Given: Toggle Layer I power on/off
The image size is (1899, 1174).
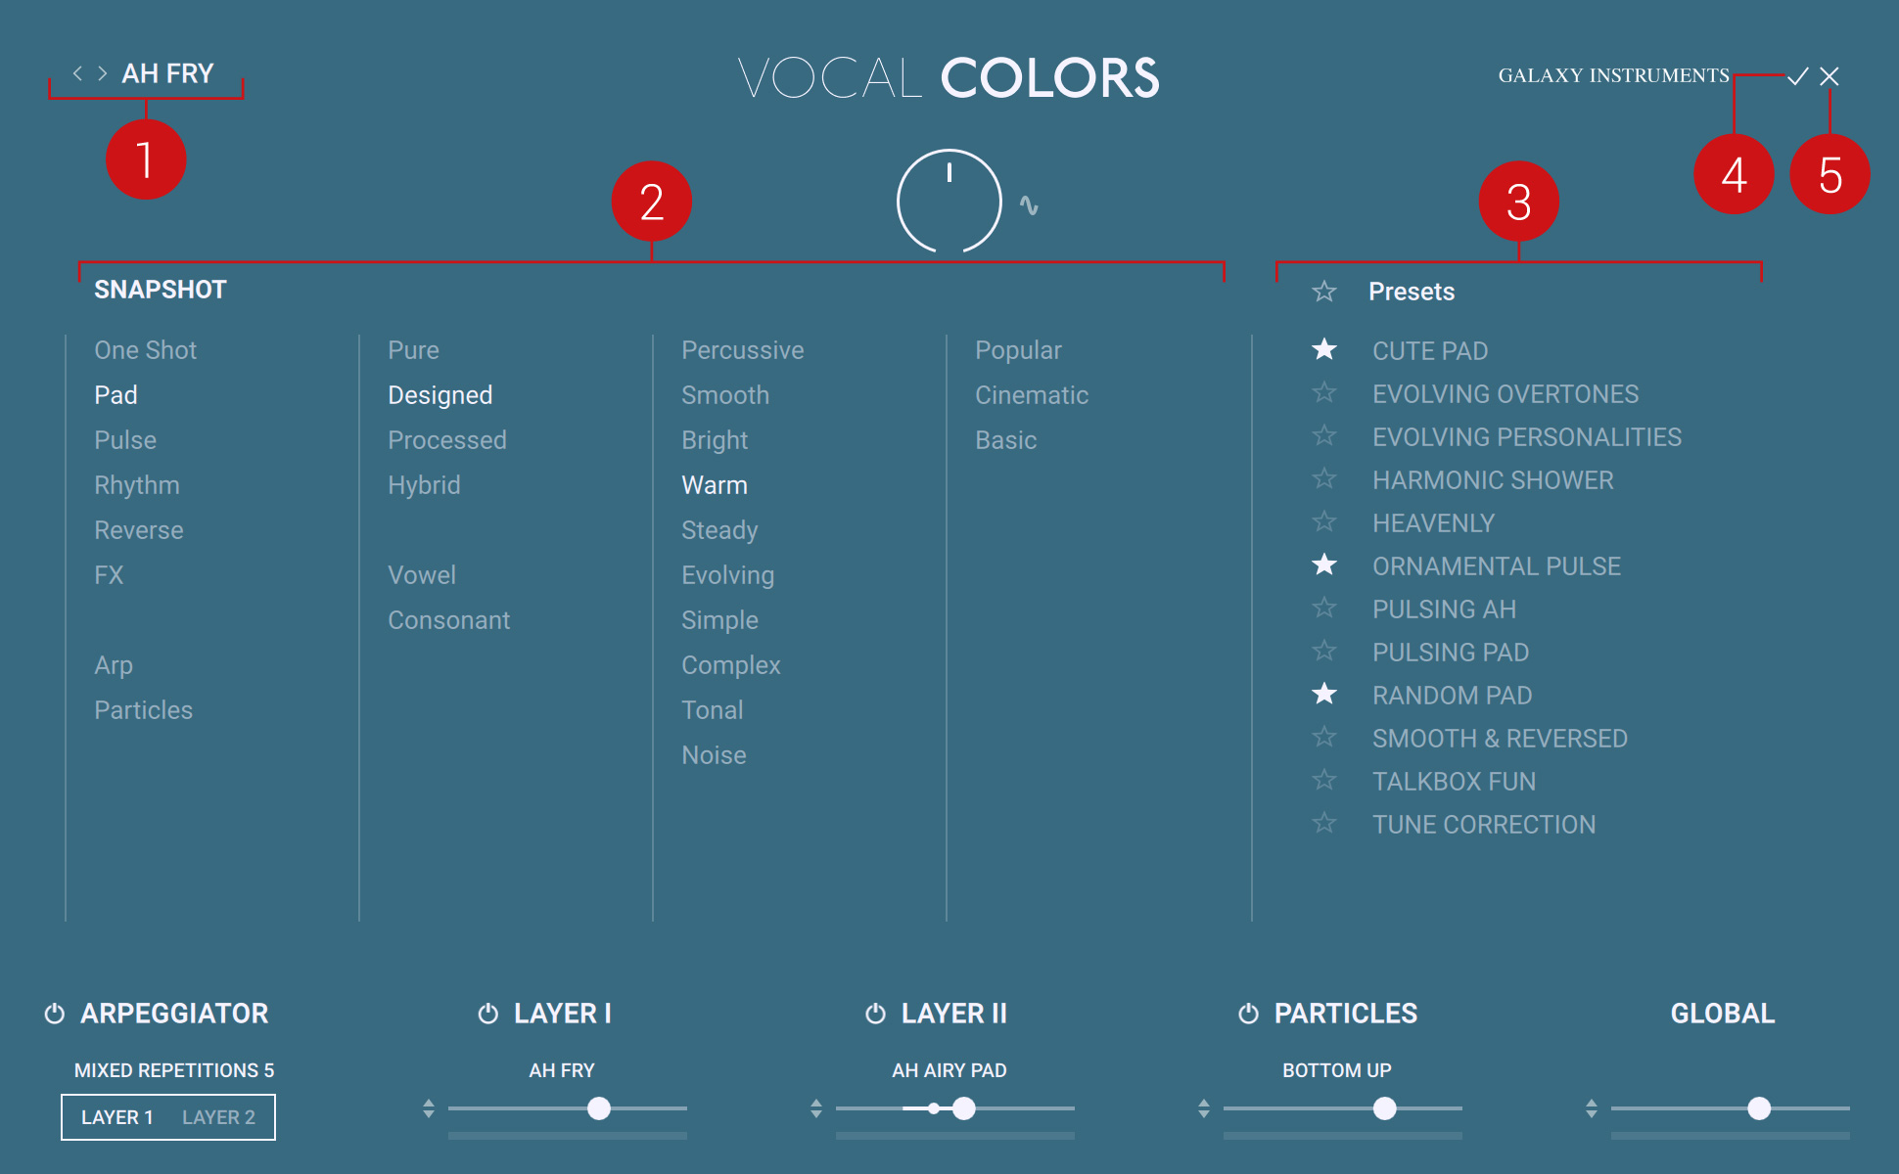Looking at the screenshot, I should 487,1014.
